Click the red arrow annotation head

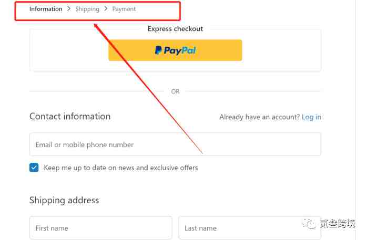pos(96,26)
